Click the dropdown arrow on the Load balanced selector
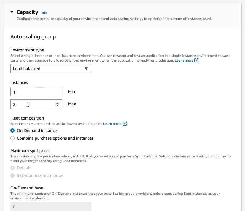 point(86,68)
